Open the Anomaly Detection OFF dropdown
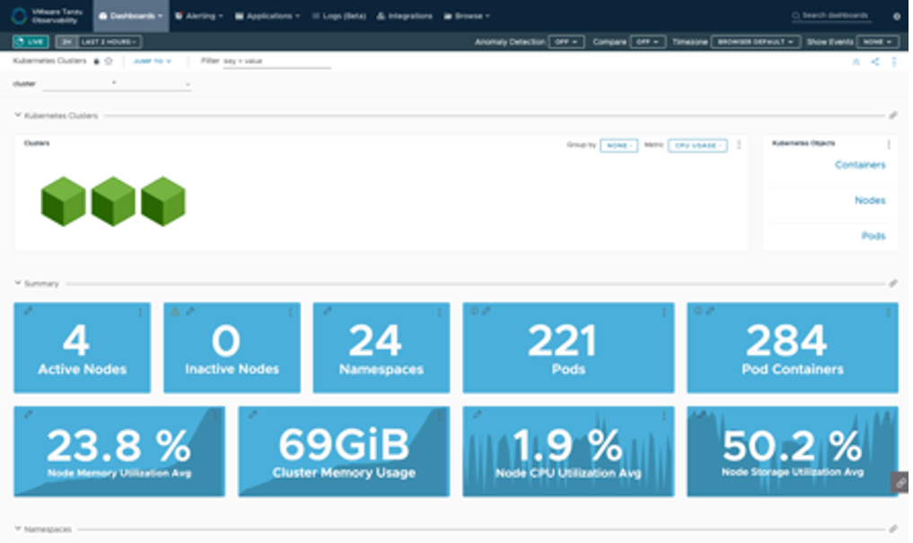This screenshot has height=543, width=913. click(x=566, y=42)
